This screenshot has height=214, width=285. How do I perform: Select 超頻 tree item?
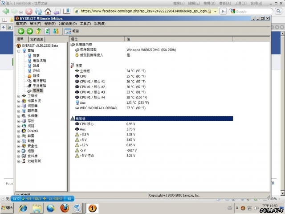point(36,76)
